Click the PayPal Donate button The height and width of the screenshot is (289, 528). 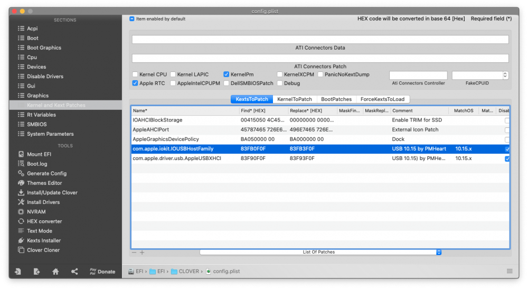point(102,272)
